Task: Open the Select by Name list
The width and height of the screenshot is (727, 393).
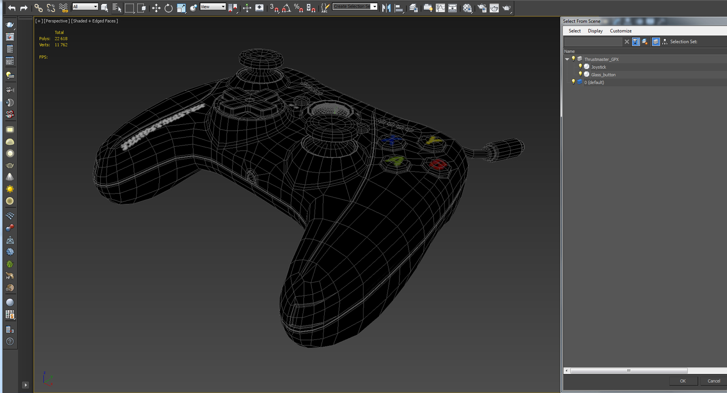Action: coord(117,8)
